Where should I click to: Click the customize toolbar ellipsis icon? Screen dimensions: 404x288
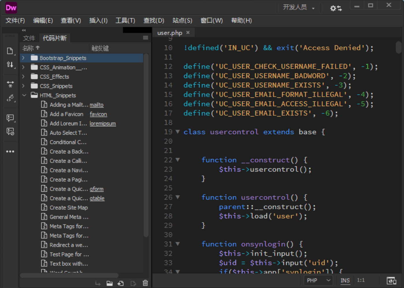(x=10, y=151)
